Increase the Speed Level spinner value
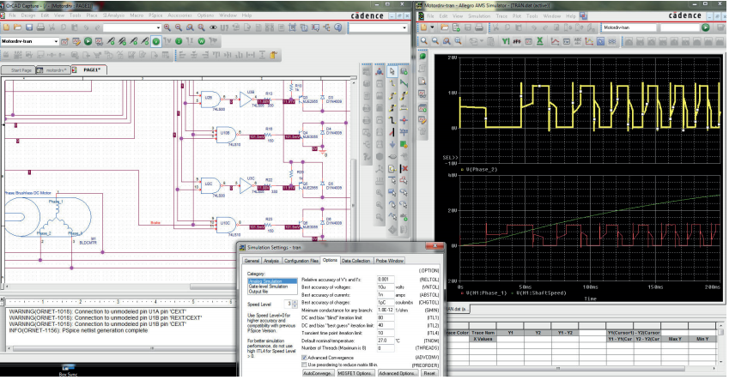The height and width of the screenshot is (380, 729). 295,303
